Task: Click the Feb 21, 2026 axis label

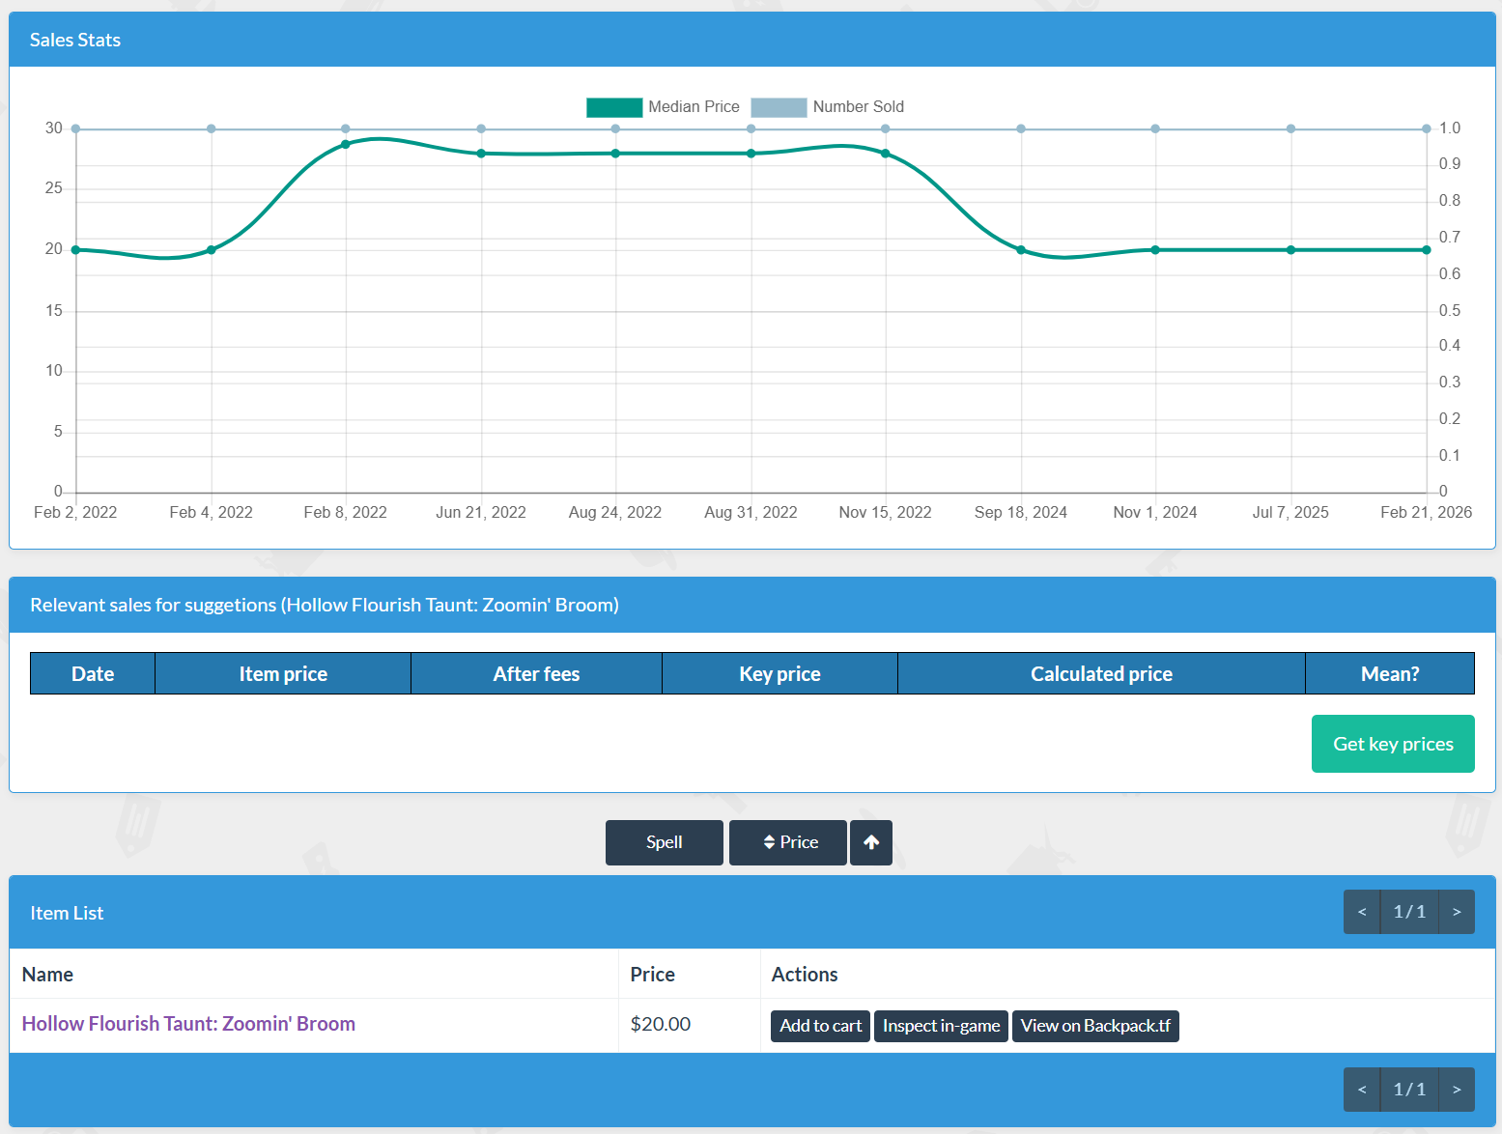Action: [x=1426, y=512]
